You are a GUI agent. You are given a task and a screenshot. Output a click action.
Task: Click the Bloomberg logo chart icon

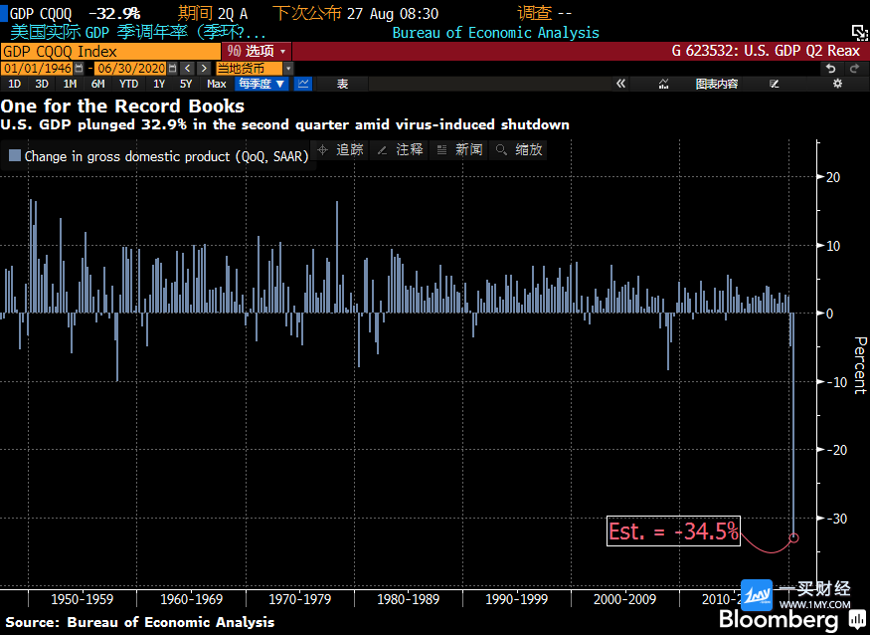click(x=857, y=618)
